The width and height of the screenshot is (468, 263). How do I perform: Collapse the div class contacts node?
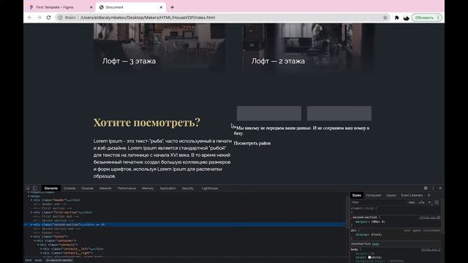click(38, 245)
